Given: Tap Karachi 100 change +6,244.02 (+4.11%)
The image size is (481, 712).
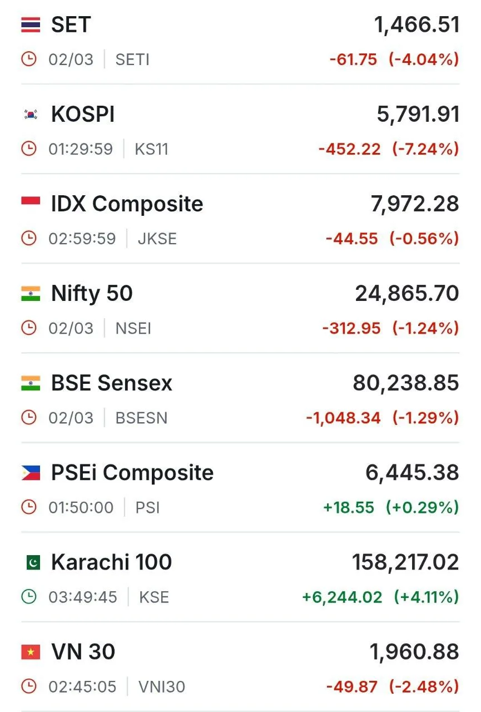Looking at the screenshot, I should 380,597.
